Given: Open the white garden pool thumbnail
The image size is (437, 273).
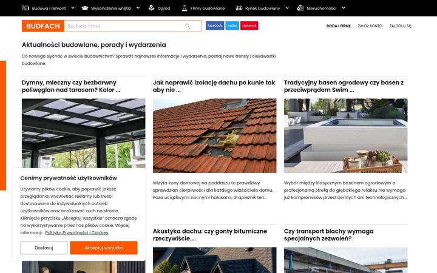Looking at the screenshot, I should coord(345,136).
